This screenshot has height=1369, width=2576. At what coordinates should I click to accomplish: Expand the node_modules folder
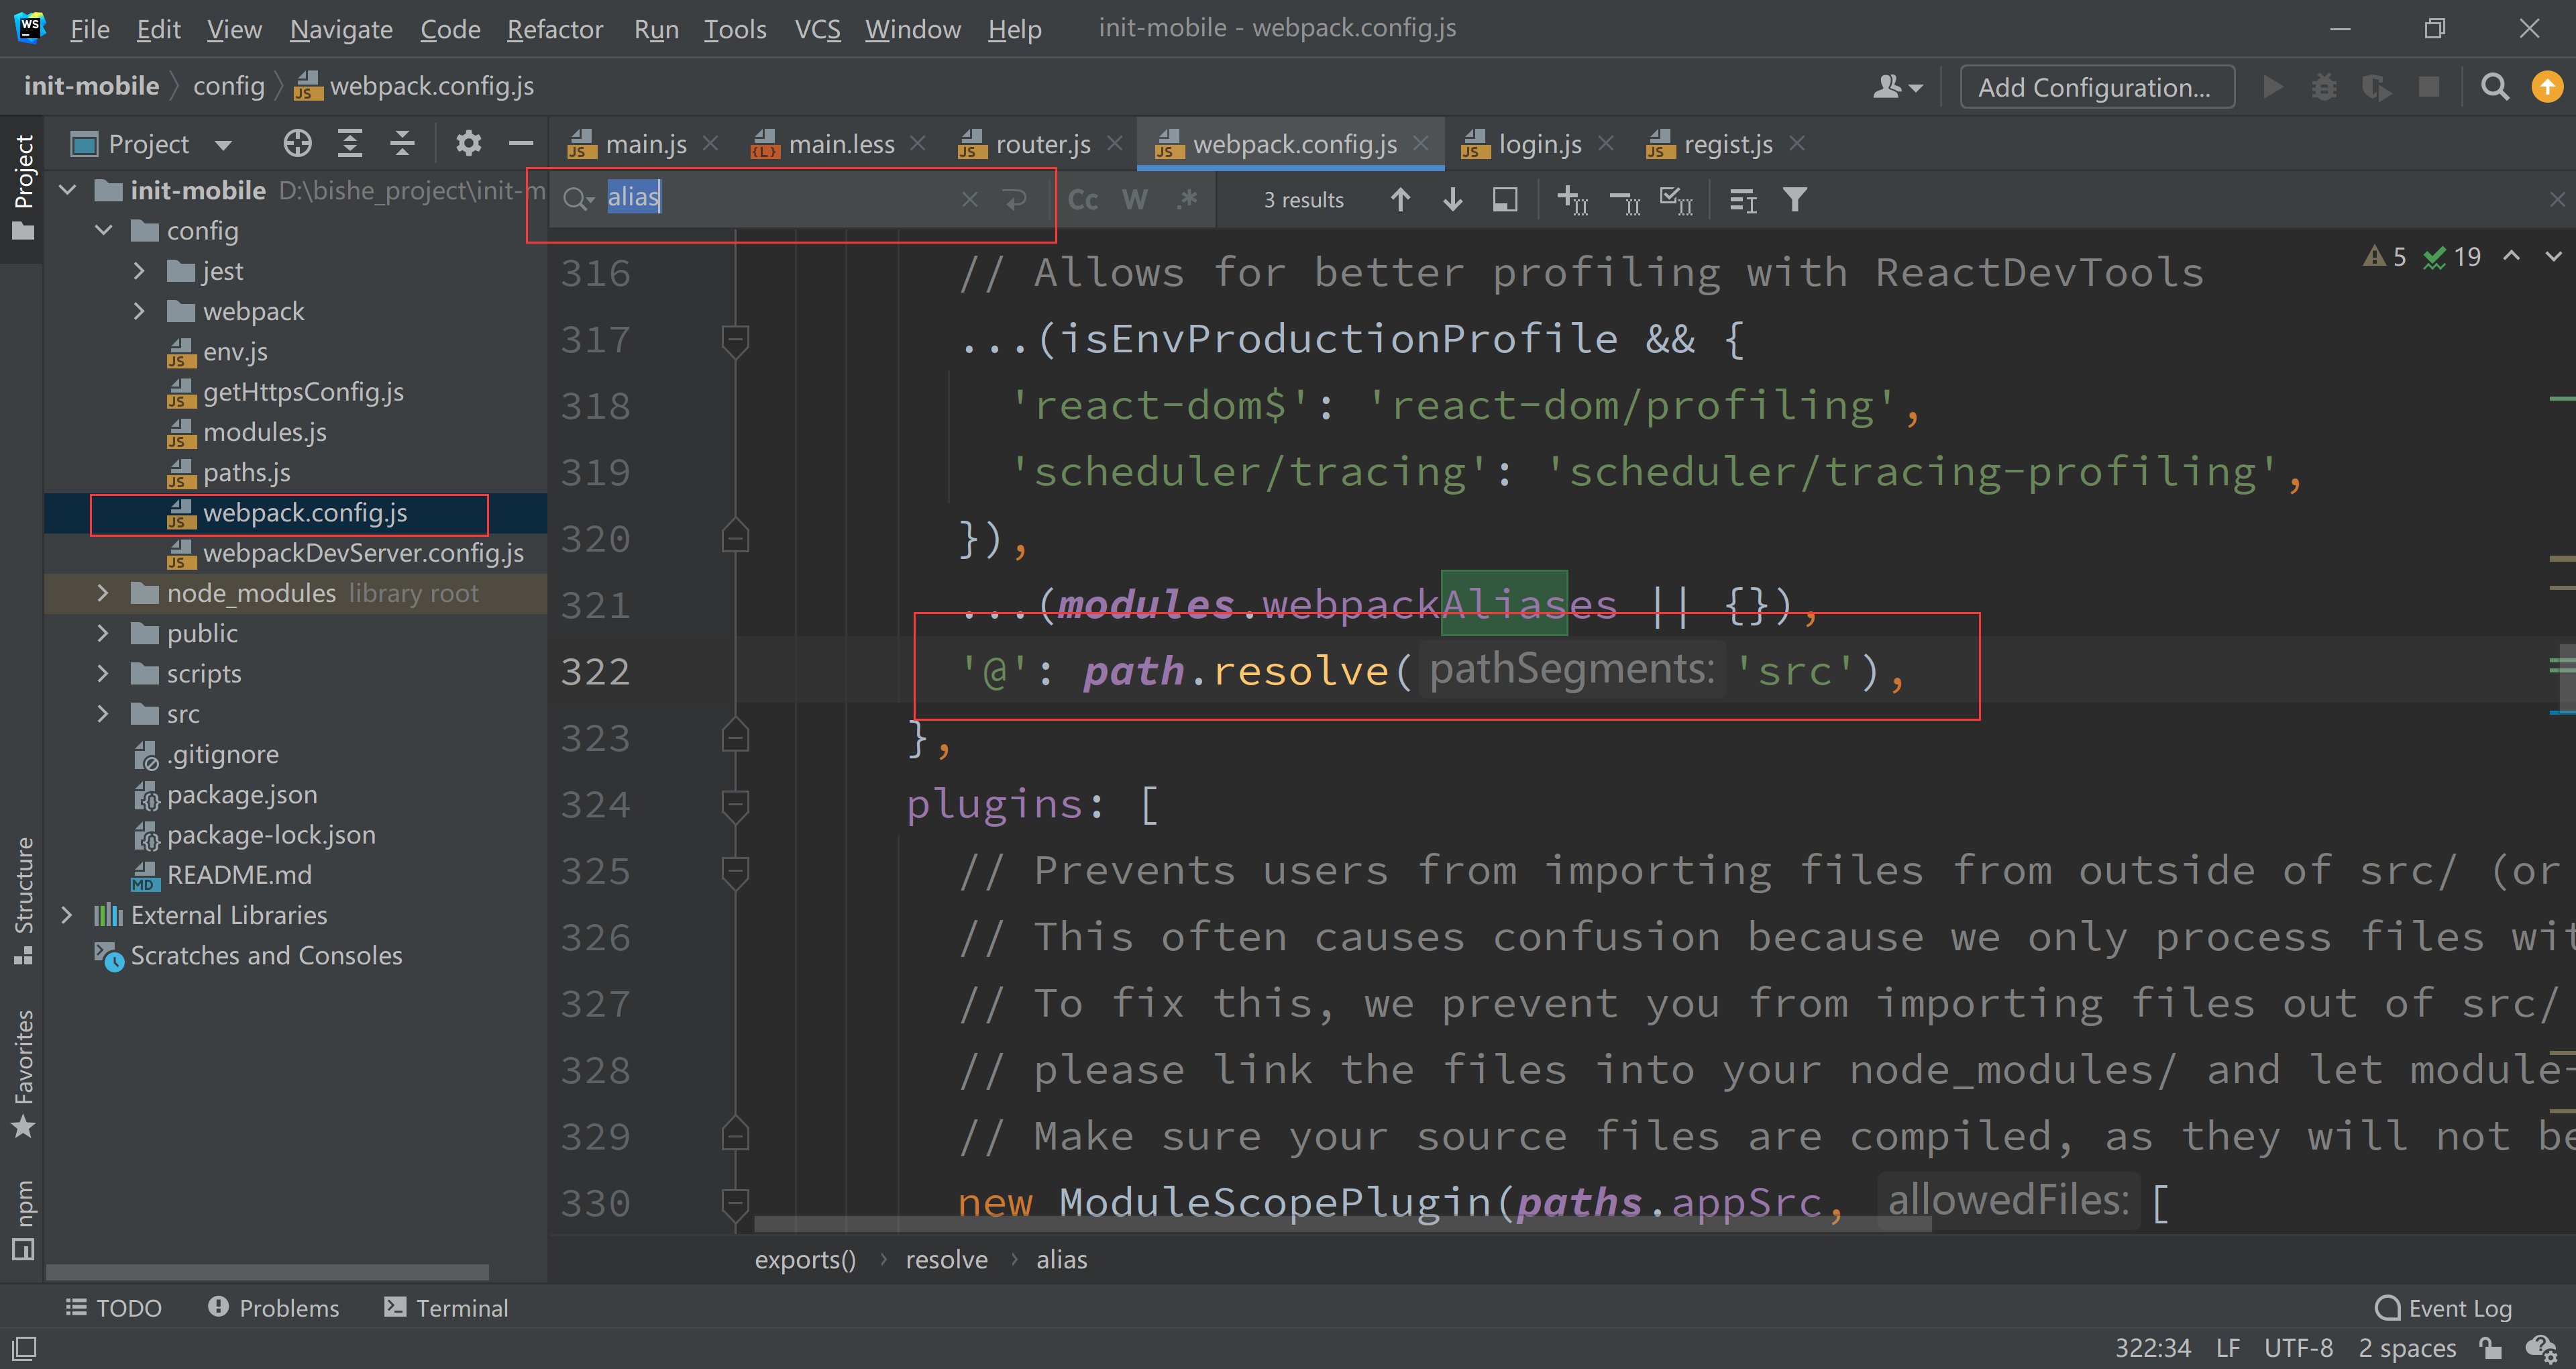tap(103, 593)
